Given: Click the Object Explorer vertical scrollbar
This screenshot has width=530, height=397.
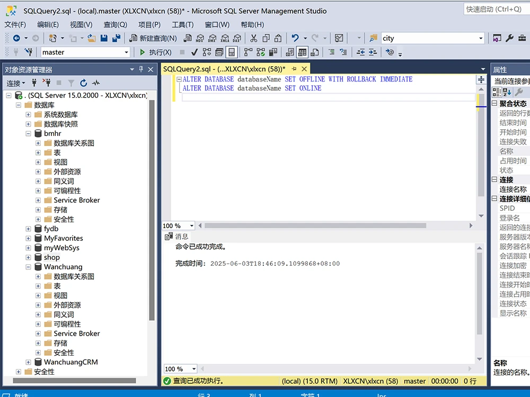Looking at the screenshot, I should [x=152, y=211].
